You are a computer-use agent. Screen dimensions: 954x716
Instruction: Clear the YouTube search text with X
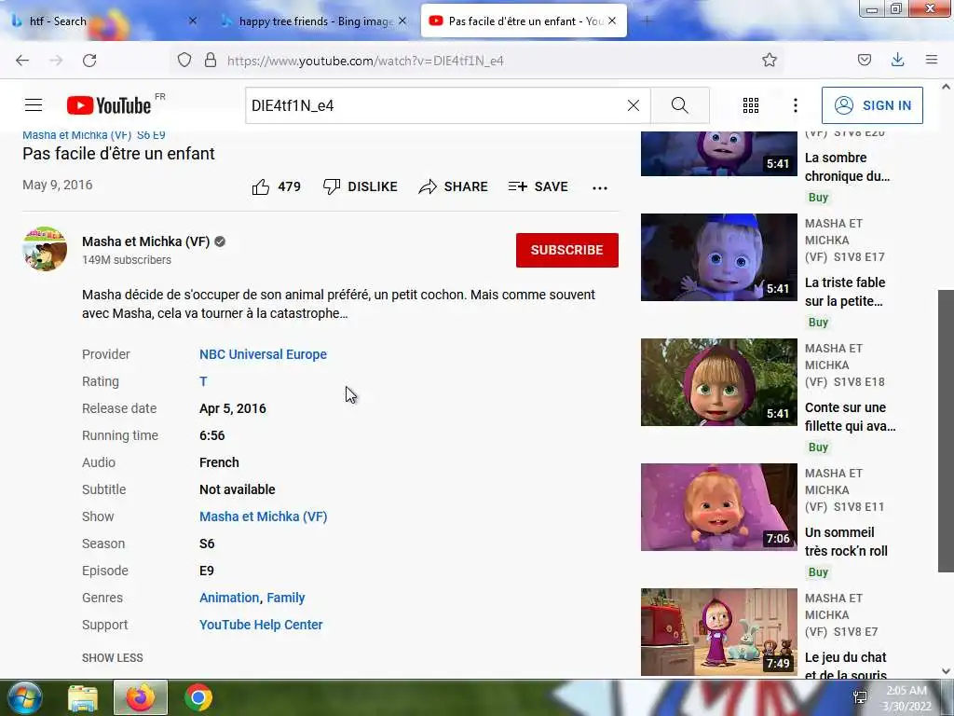click(634, 105)
